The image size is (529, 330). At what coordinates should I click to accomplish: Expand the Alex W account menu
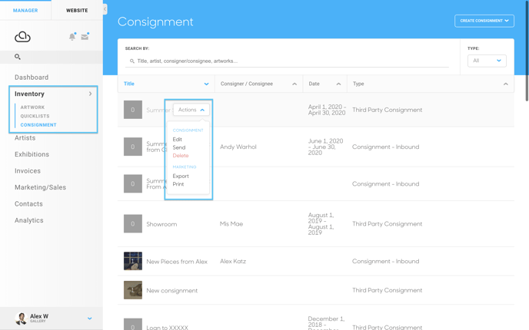[x=89, y=318]
